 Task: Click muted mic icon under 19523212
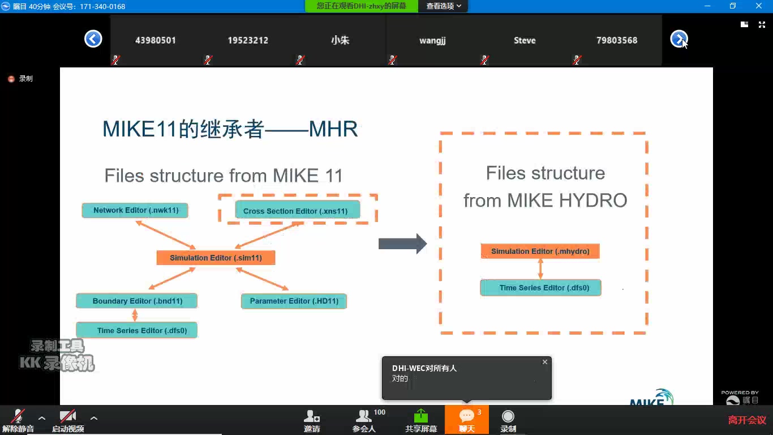(208, 59)
